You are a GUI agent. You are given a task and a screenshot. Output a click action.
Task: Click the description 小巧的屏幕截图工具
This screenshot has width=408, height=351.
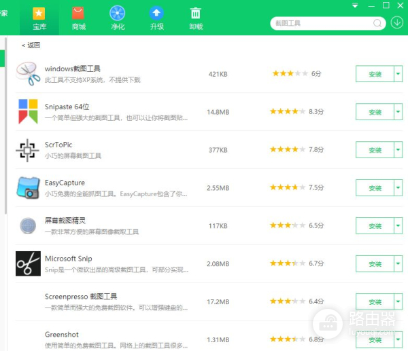coord(73,156)
